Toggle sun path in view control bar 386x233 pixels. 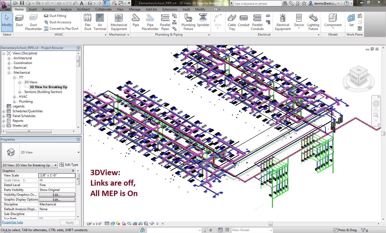pos(118,224)
